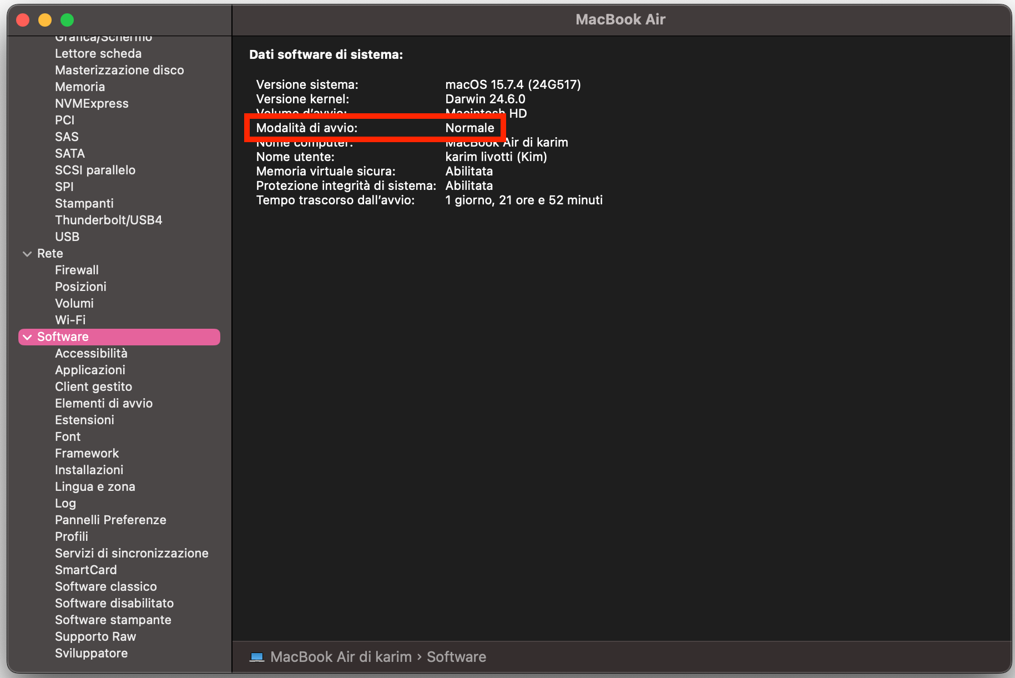This screenshot has width=1015, height=678.
Task: Open Sviluppatore at the sidebar bottom
Action: point(91,653)
